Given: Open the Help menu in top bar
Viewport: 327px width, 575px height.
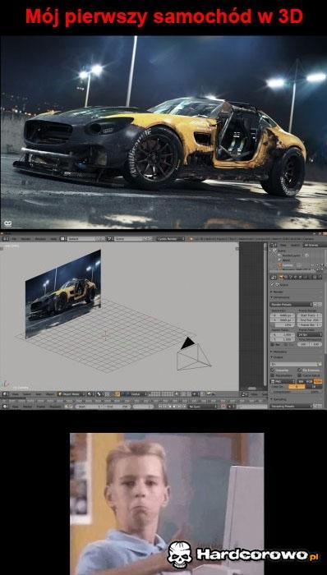Looking at the screenshot, I should point(53,239).
